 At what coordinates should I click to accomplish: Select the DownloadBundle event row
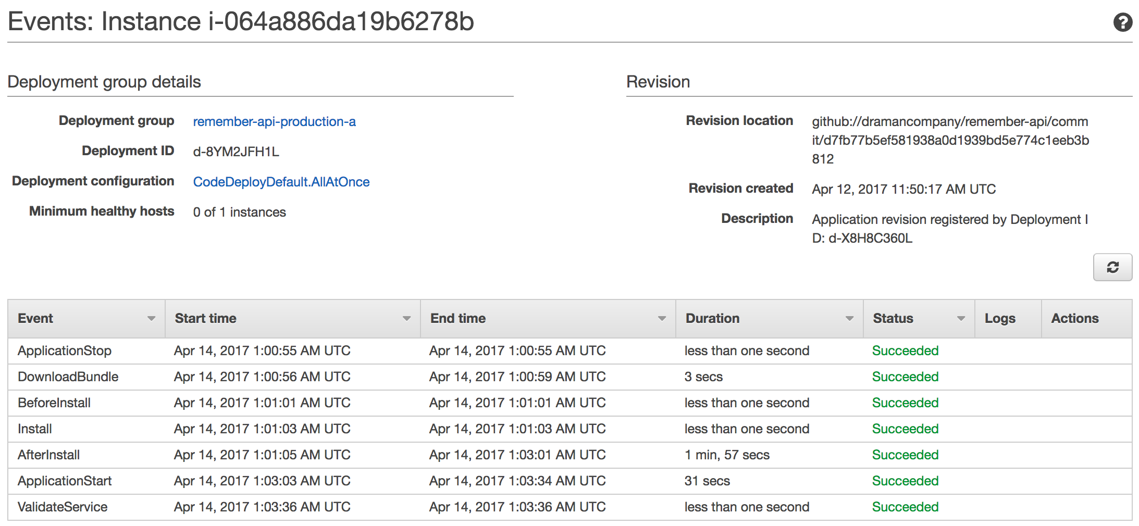pos(569,377)
